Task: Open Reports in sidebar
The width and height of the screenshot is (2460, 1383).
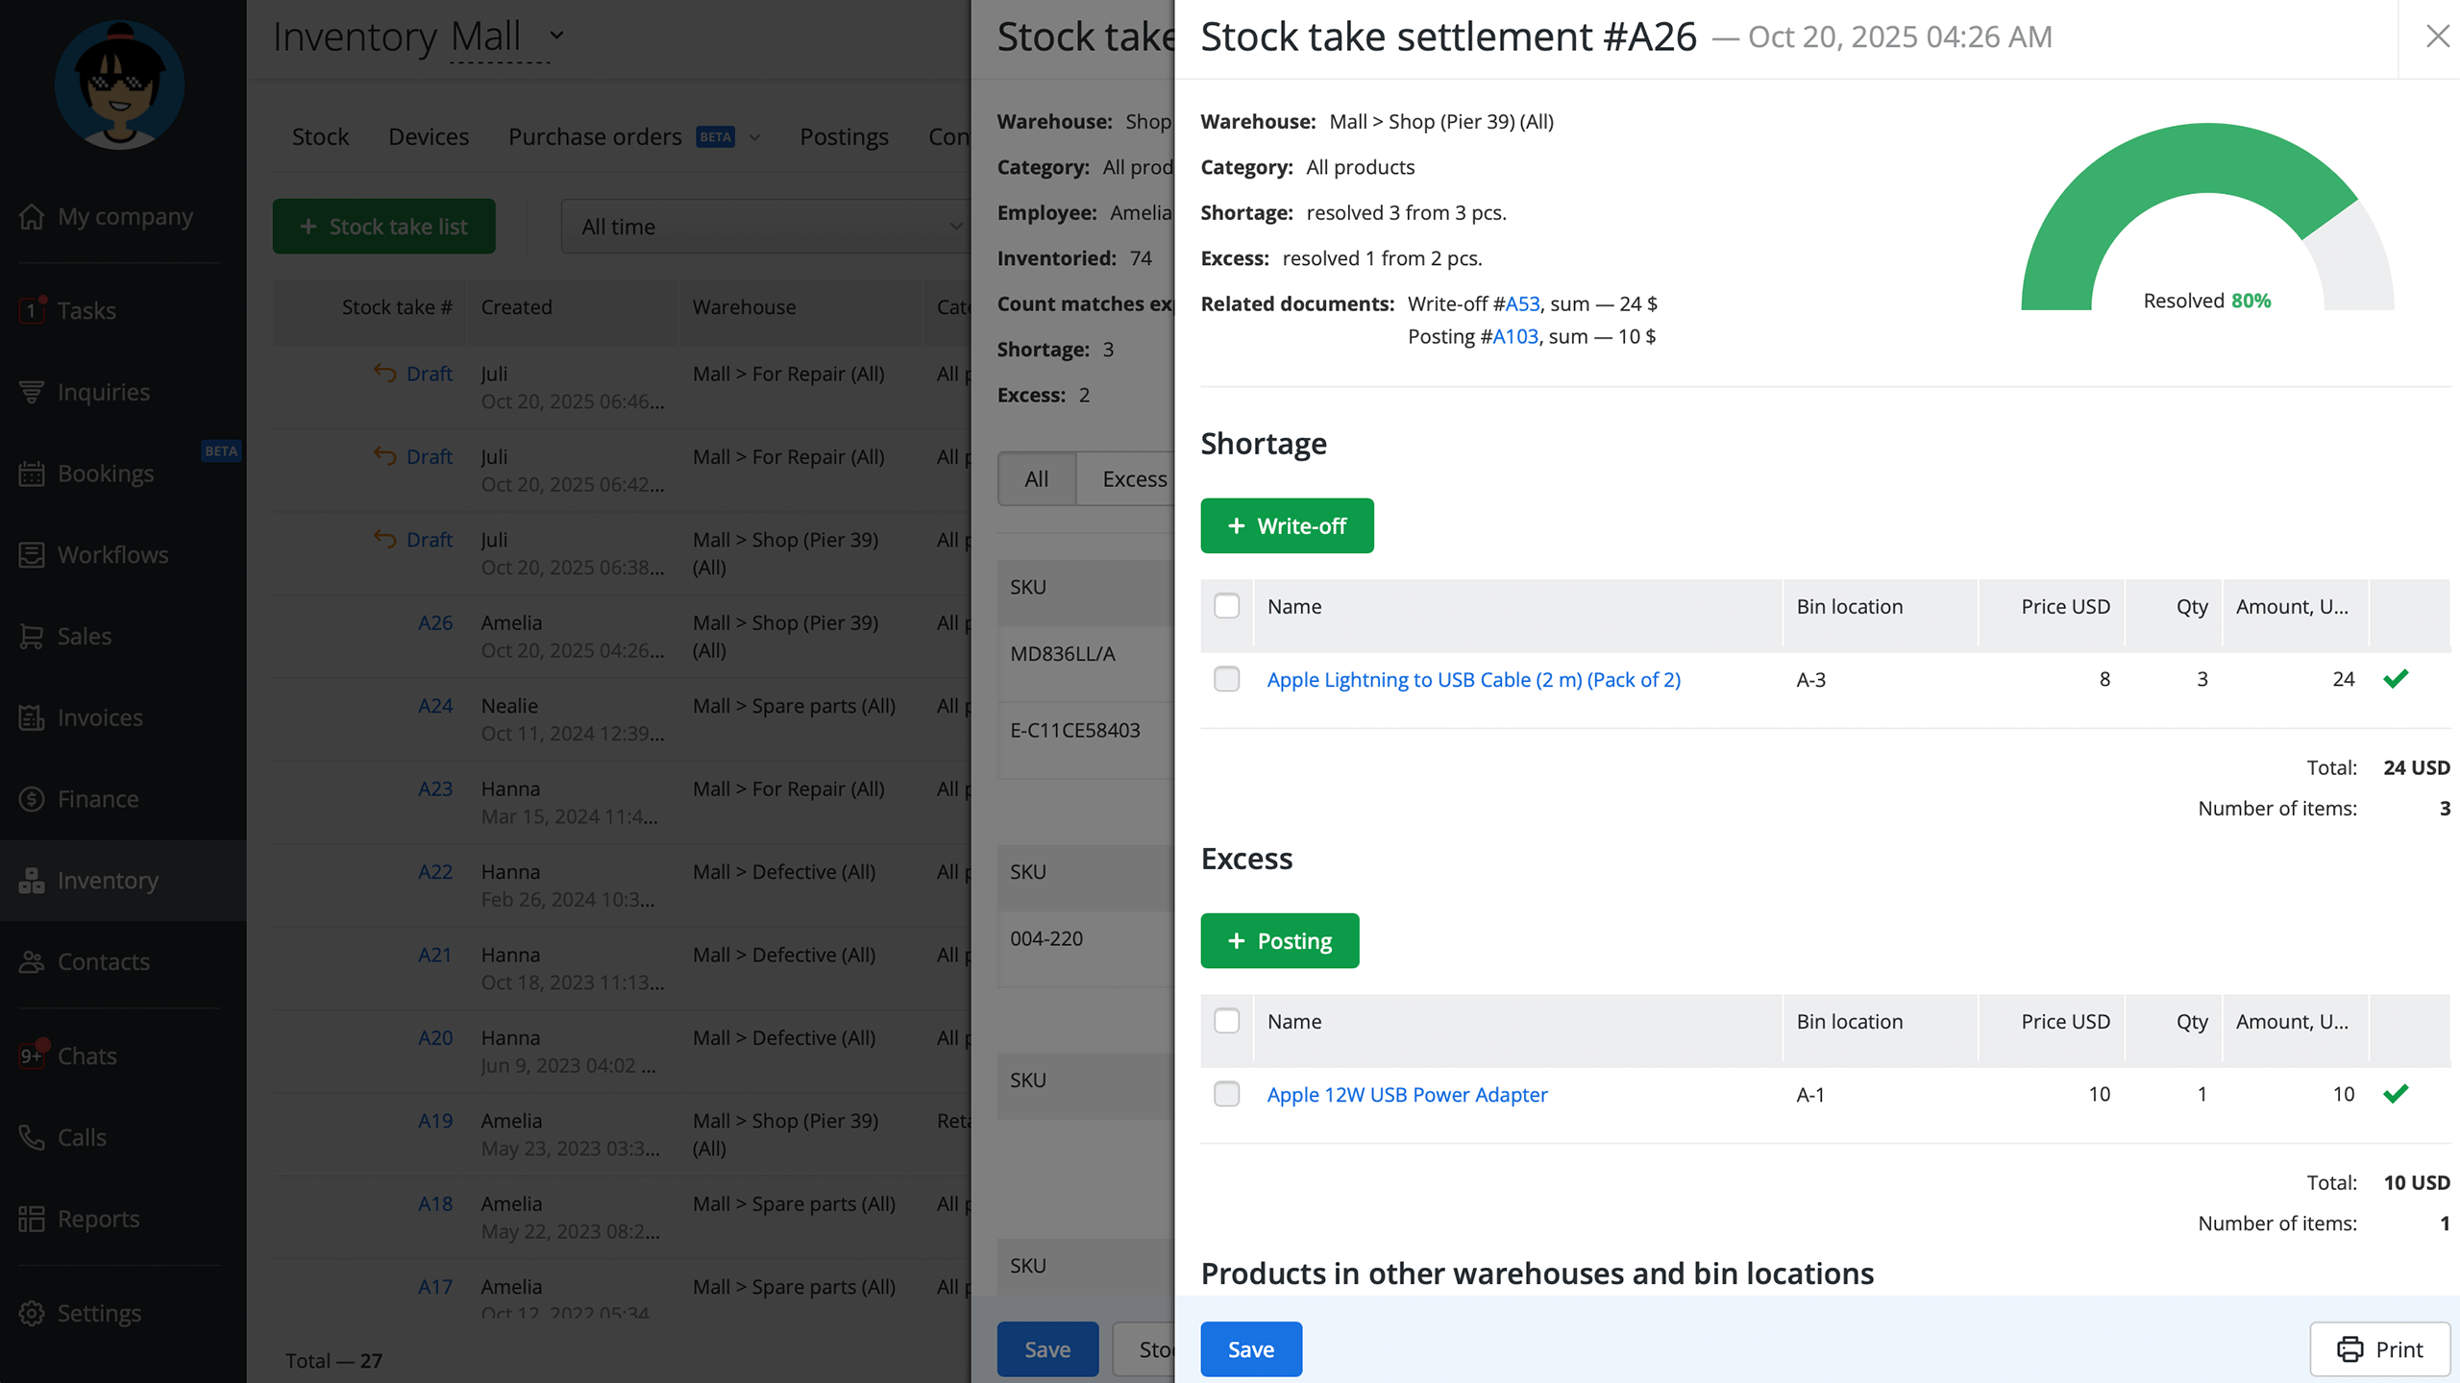Action: 97,1219
